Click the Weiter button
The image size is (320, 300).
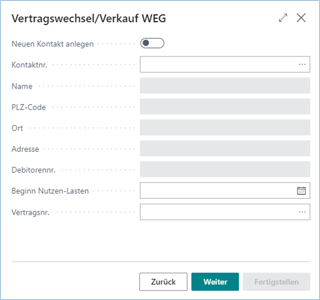[x=215, y=282]
